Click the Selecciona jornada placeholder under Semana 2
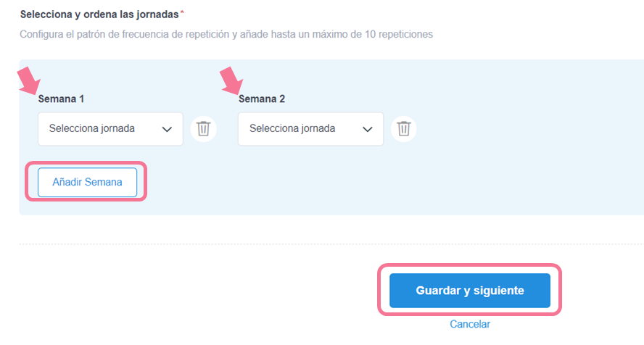The image size is (644, 345). coord(292,128)
